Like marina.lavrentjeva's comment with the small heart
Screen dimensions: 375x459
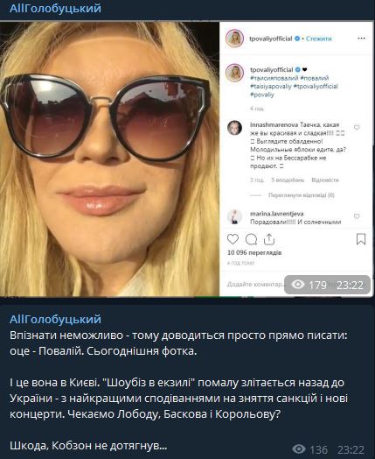coord(357,216)
